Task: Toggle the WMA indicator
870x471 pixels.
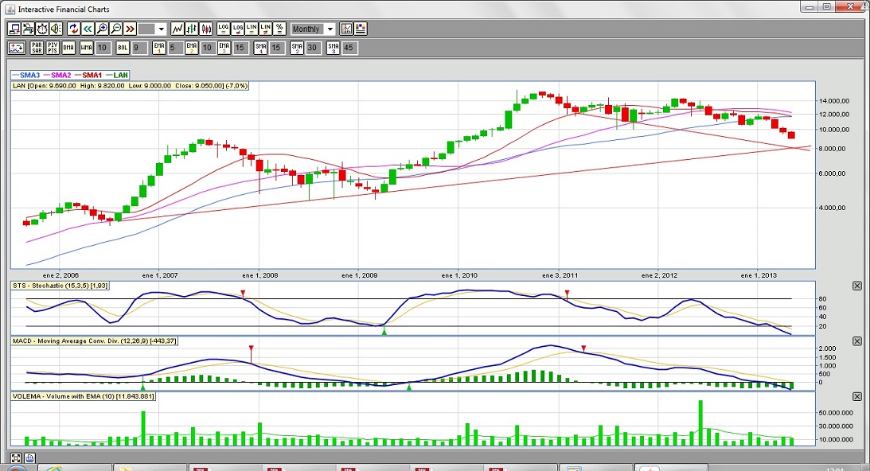Action: (87, 48)
